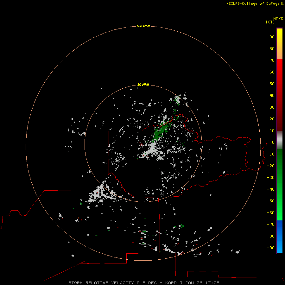The width and height of the screenshot is (285, 285).
Task: Click the -70 value on velocity scale
Action: (271, 225)
